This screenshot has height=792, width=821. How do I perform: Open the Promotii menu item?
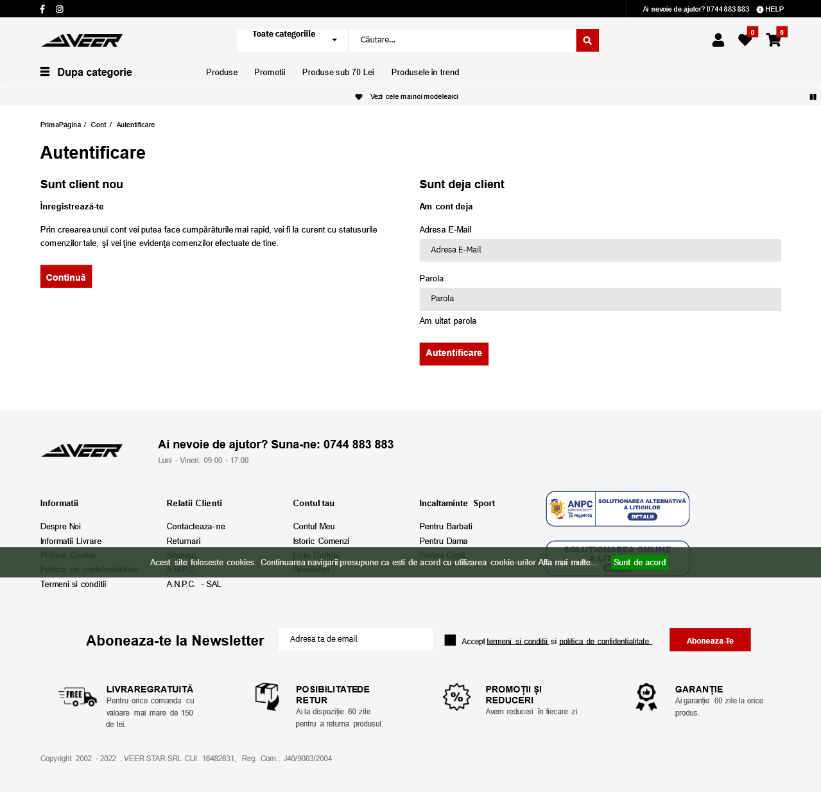(270, 73)
